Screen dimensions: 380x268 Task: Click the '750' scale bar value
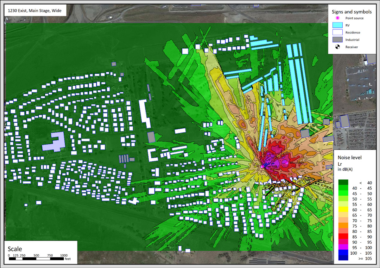tap(50, 255)
